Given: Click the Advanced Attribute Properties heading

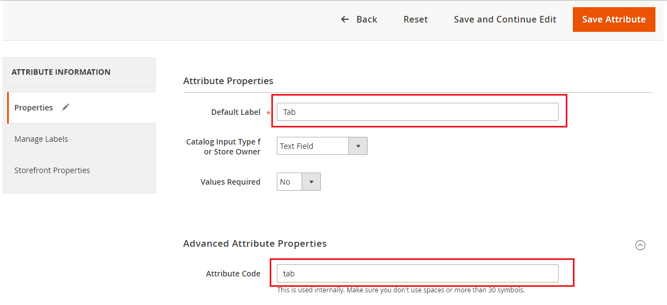Looking at the screenshot, I should tap(255, 243).
